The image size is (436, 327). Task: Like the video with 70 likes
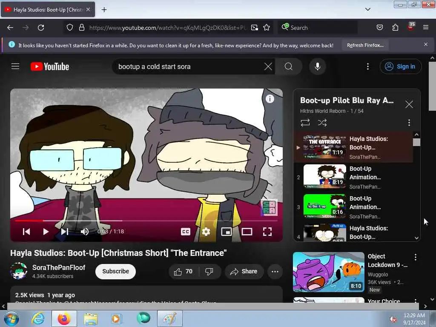pyautogui.click(x=183, y=271)
